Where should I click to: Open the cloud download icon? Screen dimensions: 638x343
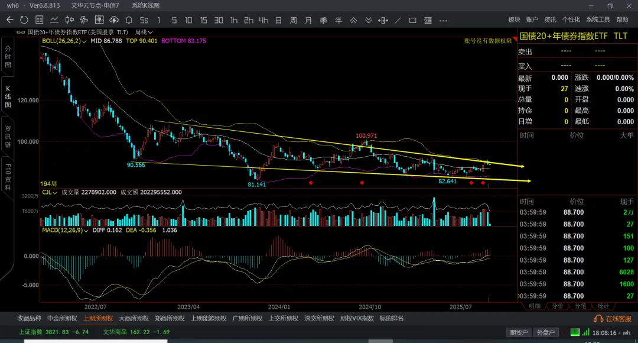(x=114, y=20)
